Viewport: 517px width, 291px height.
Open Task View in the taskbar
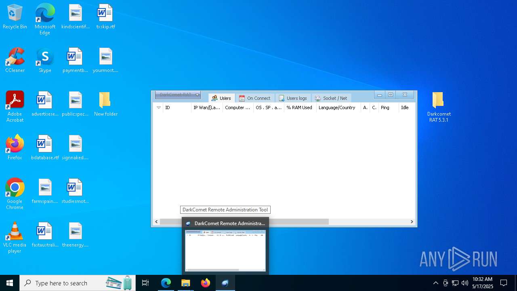[145, 283]
